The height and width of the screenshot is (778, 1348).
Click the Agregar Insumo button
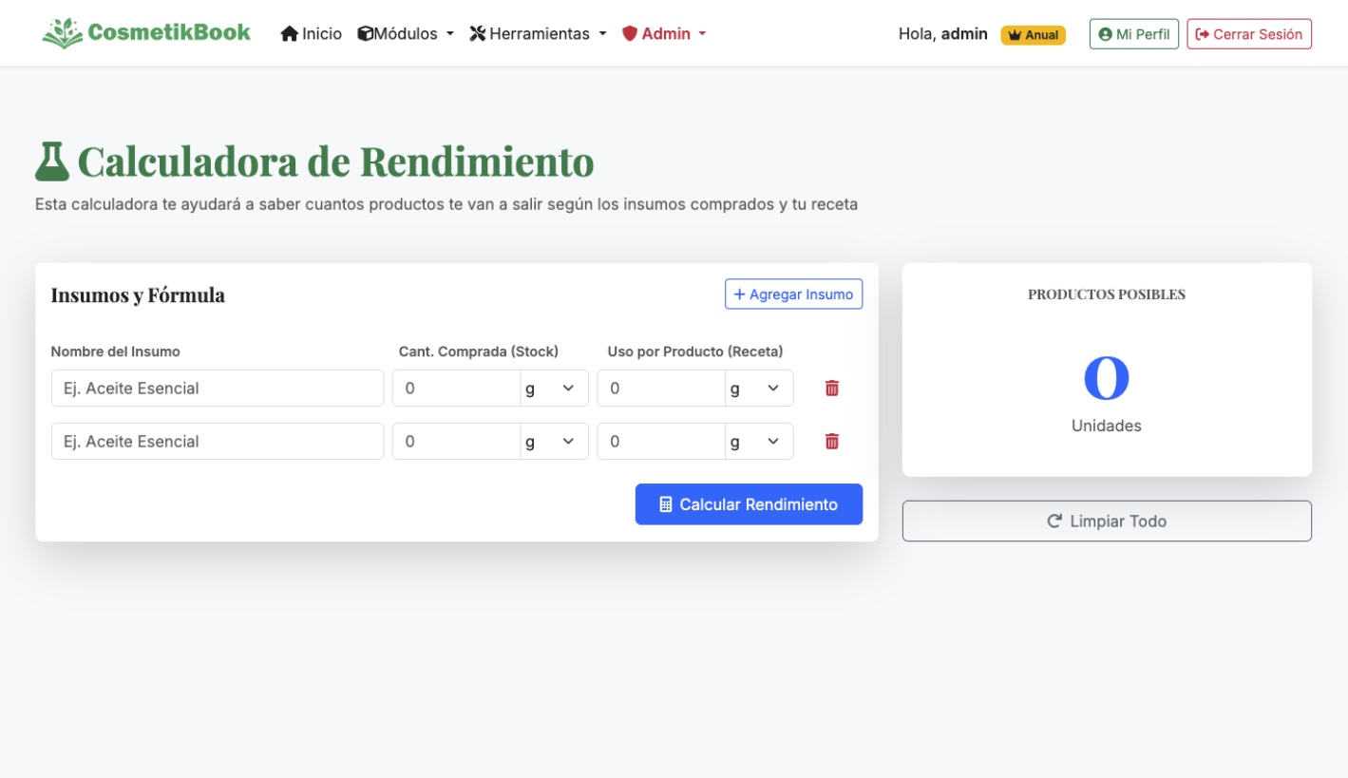[793, 294]
